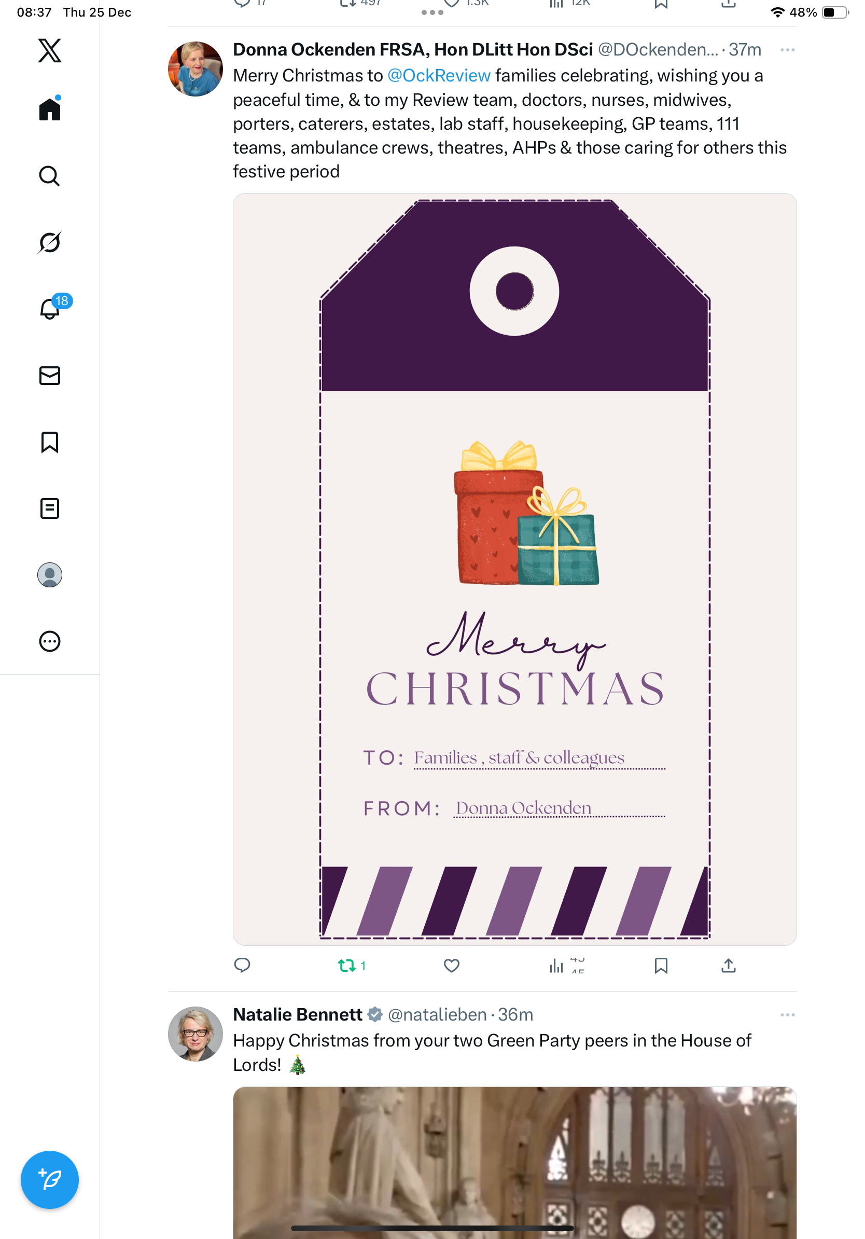The image size is (865, 1239).
Task: Open the X logo home icon
Action: (x=50, y=51)
